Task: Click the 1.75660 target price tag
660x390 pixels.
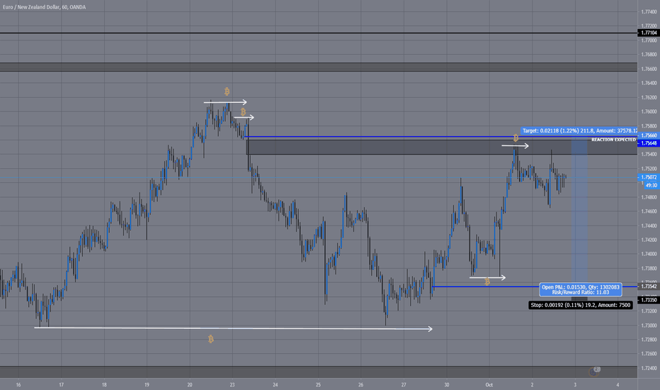Action: 649,135
